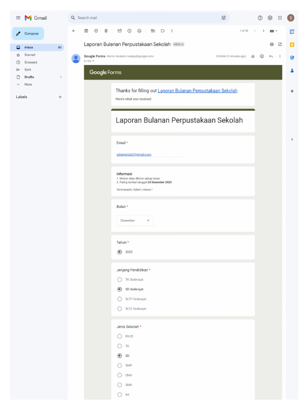The width and height of the screenshot is (308, 410).
Task: Print the email message
Action: tap(272, 44)
